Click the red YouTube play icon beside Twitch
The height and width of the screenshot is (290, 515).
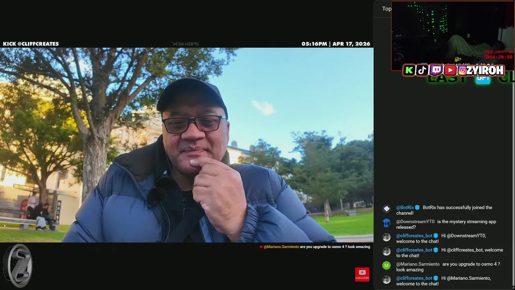tap(450, 70)
